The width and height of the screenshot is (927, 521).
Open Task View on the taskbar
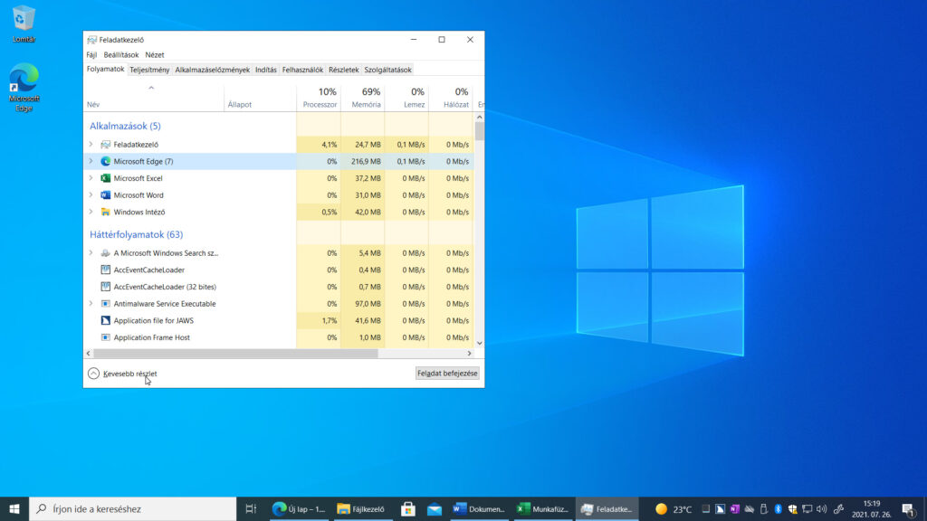click(x=251, y=508)
